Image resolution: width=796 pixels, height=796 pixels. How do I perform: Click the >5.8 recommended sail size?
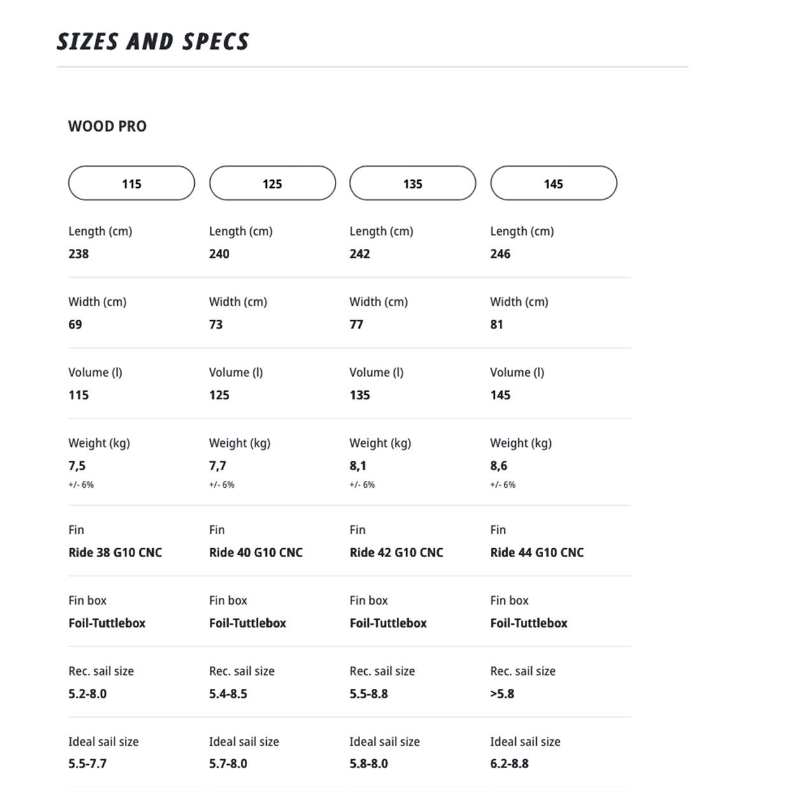(502, 693)
